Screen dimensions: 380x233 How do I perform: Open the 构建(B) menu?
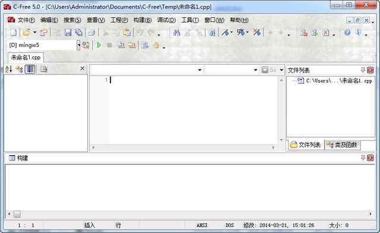[x=142, y=20]
